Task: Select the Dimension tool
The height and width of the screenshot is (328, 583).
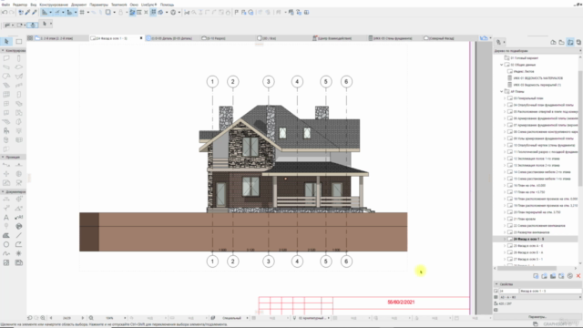Action: [x=6, y=199]
